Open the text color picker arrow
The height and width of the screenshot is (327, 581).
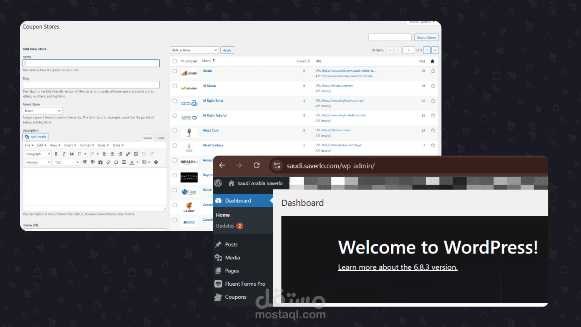[x=138, y=162]
